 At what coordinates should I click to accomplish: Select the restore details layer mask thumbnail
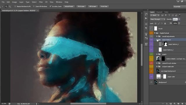[x=163, y=59]
